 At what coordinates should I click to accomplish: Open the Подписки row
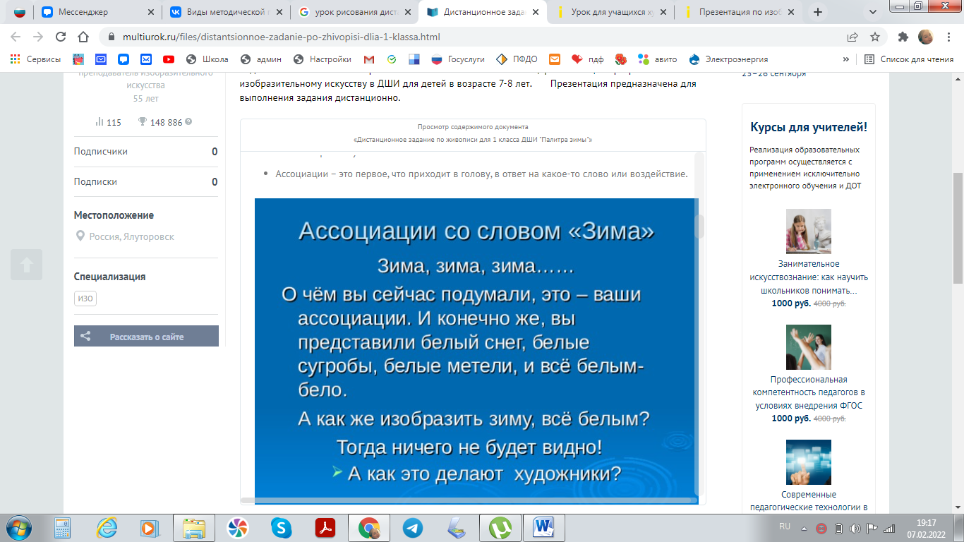145,182
